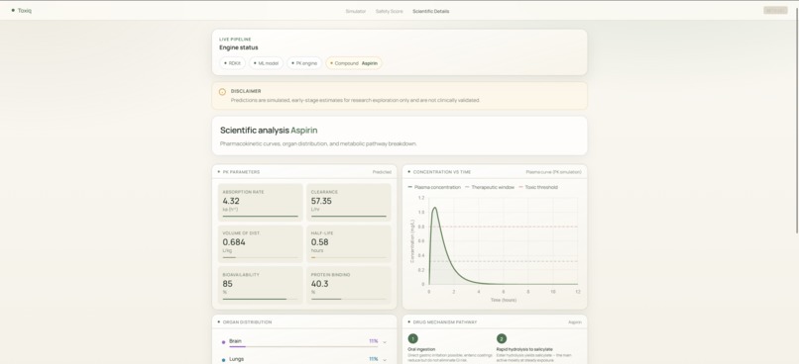Click the page vertical scrollbar

[x=796, y=122]
